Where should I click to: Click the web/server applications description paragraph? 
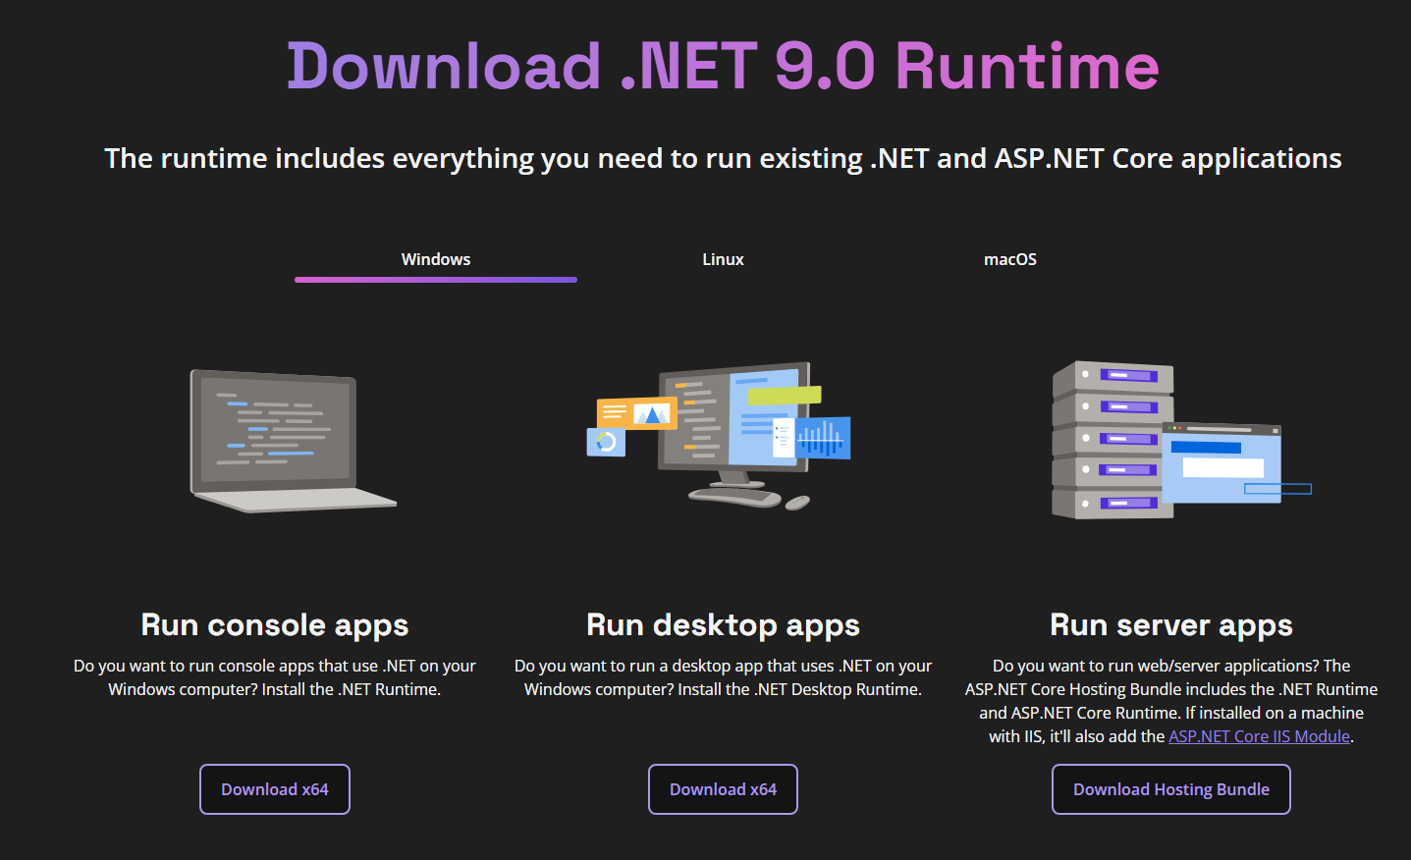coord(1171,701)
